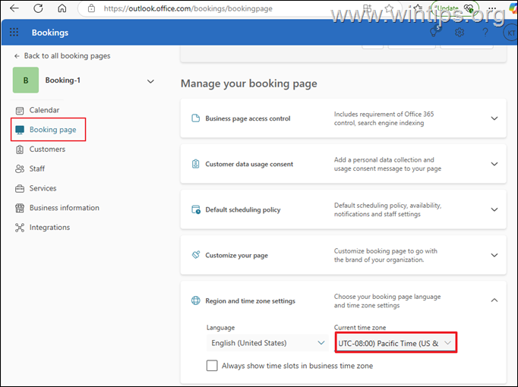Viewport: 518px width, 387px height.
Task: Click the Manage your booking page heading
Action: point(249,83)
